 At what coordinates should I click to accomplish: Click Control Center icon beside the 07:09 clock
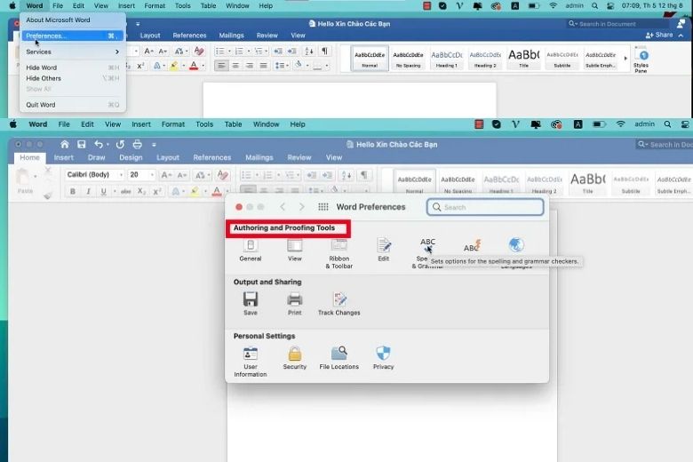(610, 5)
